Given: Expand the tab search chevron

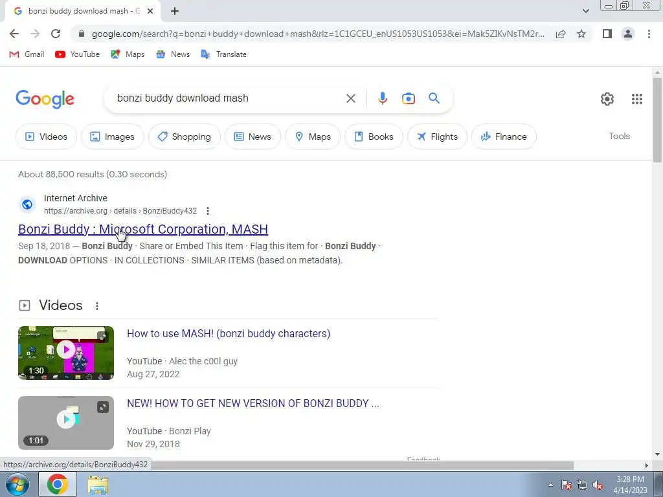Looking at the screenshot, I should pyautogui.click(x=585, y=11).
